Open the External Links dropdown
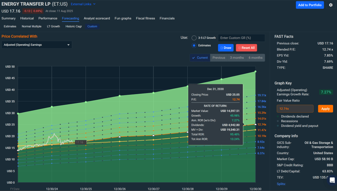 83,4
